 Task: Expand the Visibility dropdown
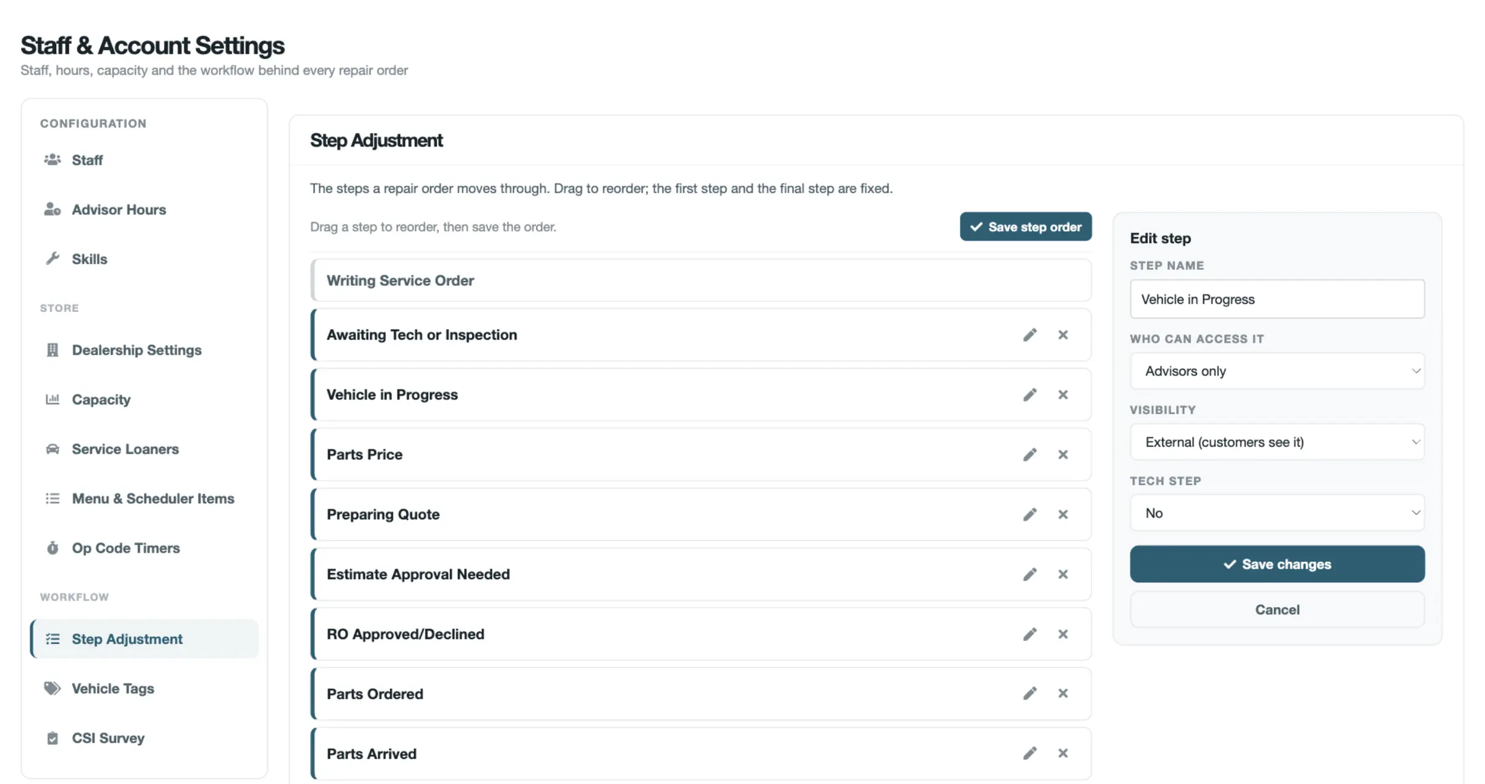[1277, 442]
